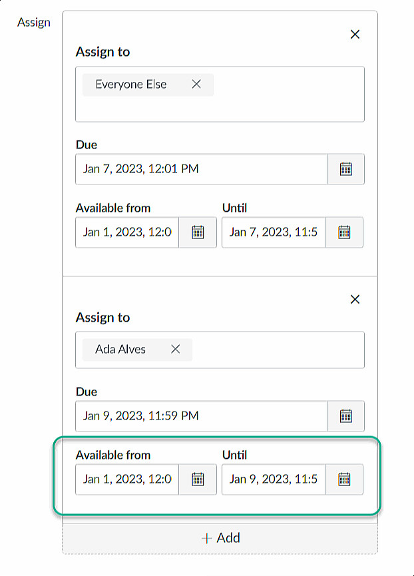The image size is (414, 576).
Task: Add a new assignment card
Action: click(222, 537)
